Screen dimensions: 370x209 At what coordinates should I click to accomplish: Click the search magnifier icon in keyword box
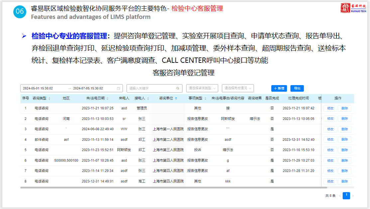pyautogui.click(x=178, y=88)
